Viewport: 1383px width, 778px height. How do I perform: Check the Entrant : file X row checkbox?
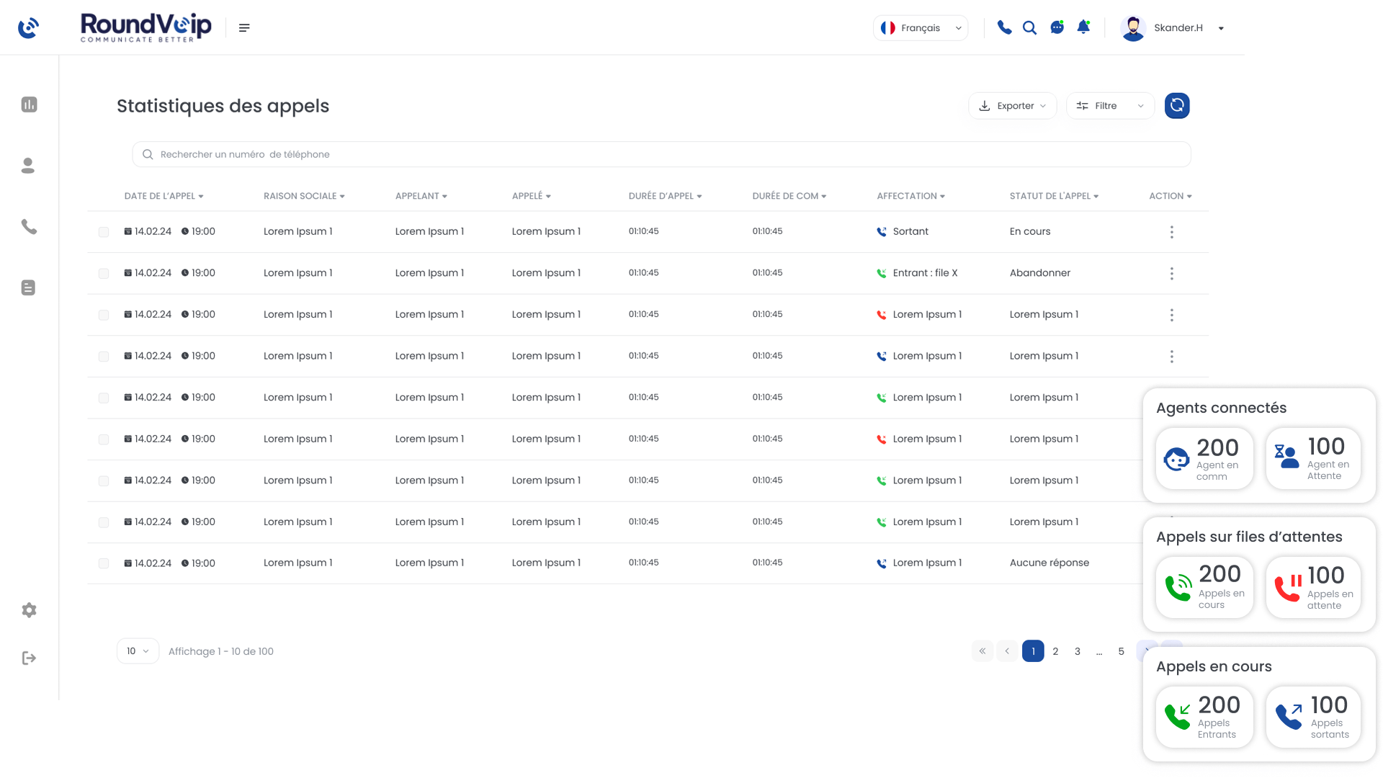104,274
